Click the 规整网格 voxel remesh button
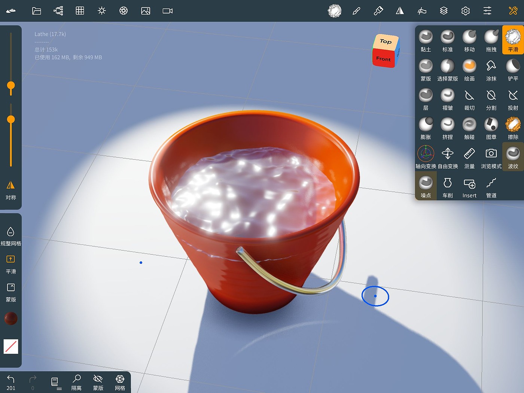524x393 pixels. click(x=11, y=236)
